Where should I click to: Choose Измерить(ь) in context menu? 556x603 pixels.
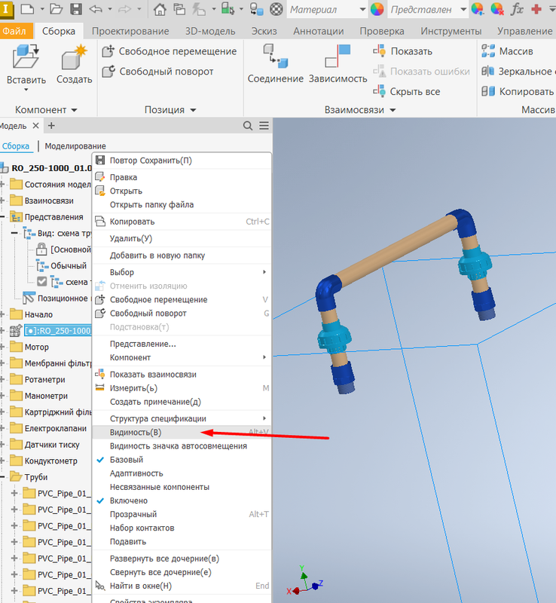182,388
